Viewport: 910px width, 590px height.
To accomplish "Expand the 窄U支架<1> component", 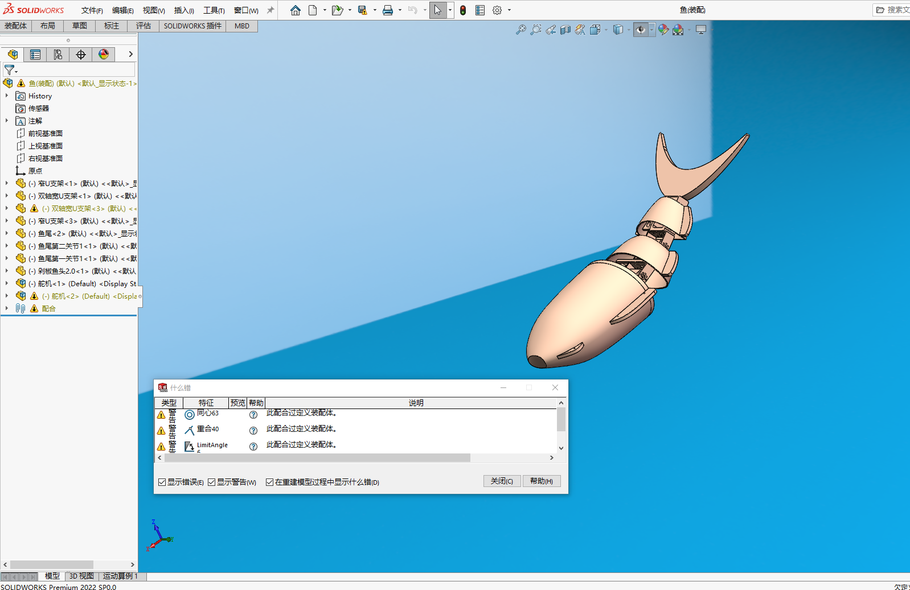I will pos(7,183).
